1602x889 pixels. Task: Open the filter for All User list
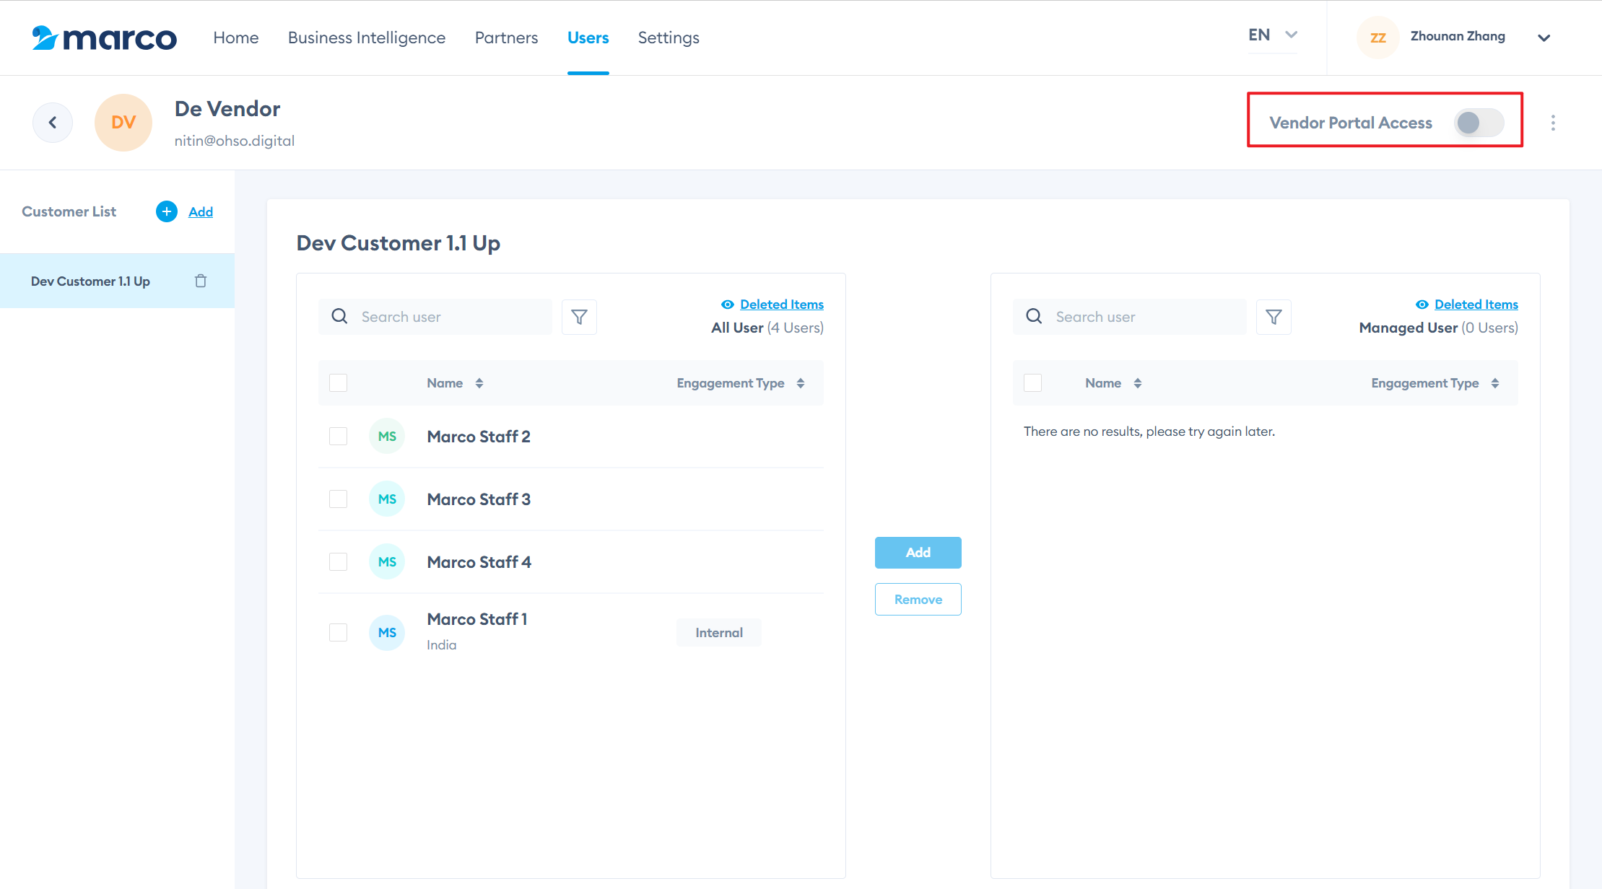point(579,317)
